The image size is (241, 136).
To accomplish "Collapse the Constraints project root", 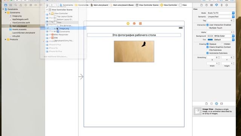I will coord(3,9).
